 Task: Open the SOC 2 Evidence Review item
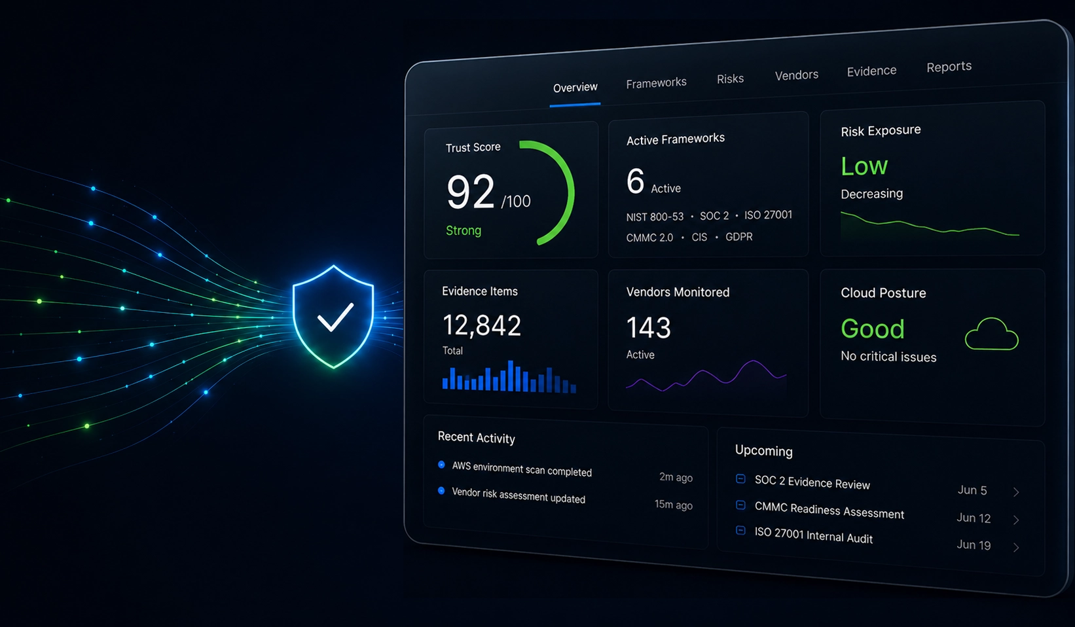pyautogui.click(x=812, y=482)
